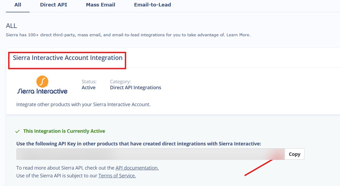The width and height of the screenshot is (340, 186).
Task: Click the 'Use the following API Key' instruction
Action: click(139, 144)
